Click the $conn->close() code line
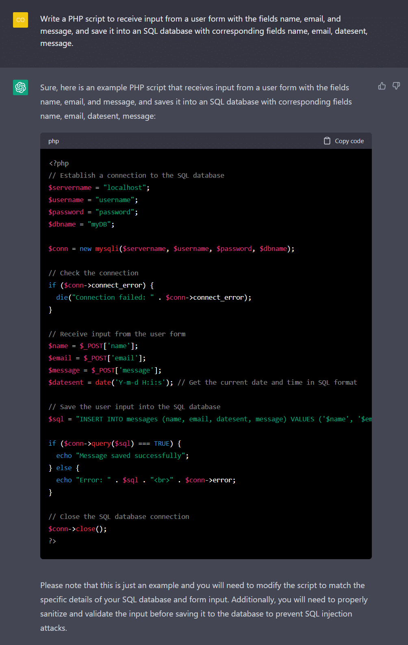The width and height of the screenshot is (408, 645). coord(77,529)
